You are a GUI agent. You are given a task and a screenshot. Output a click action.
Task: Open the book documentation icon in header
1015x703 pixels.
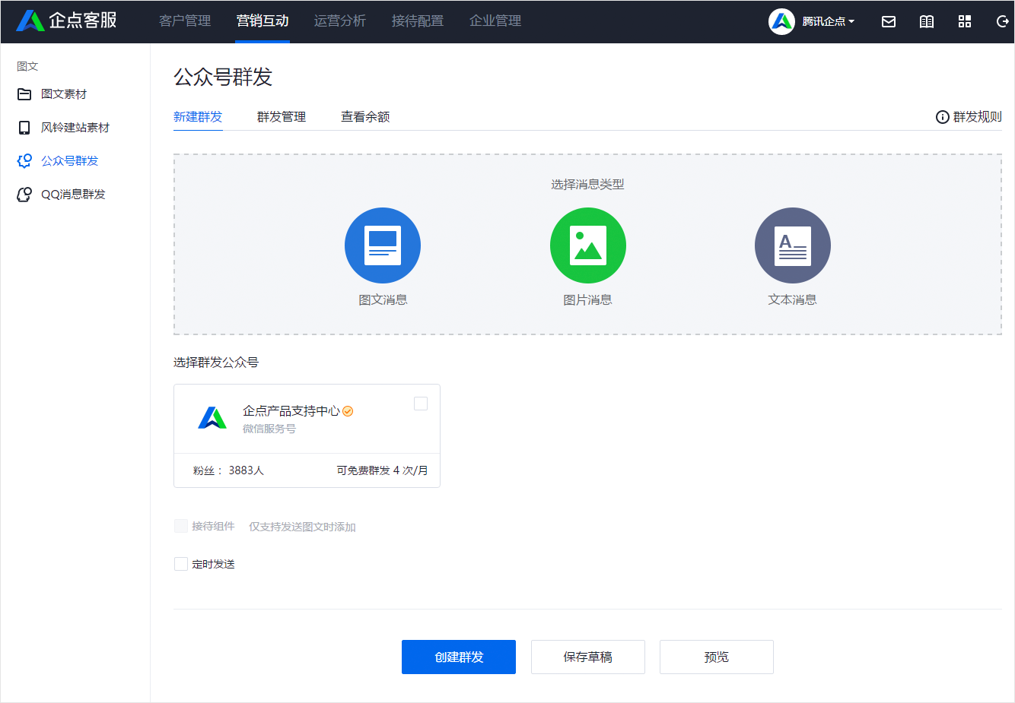coord(927,21)
